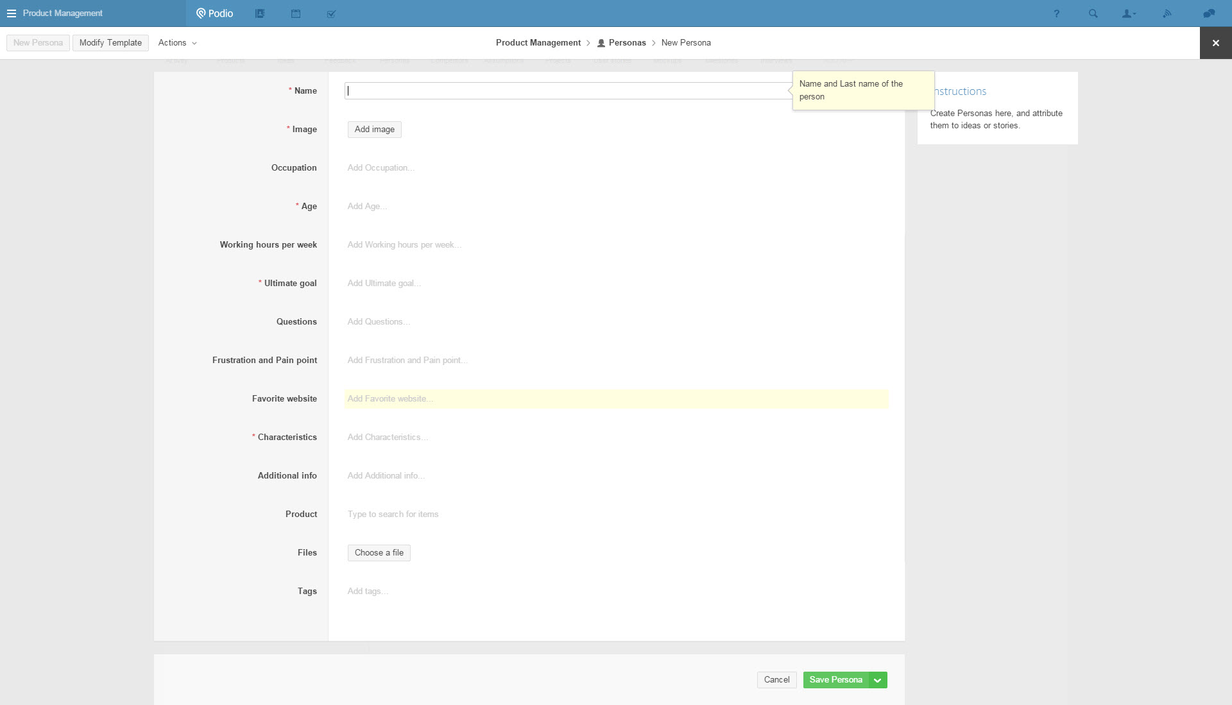Click the Modify Template button
This screenshot has height=705, width=1232.
coord(110,43)
